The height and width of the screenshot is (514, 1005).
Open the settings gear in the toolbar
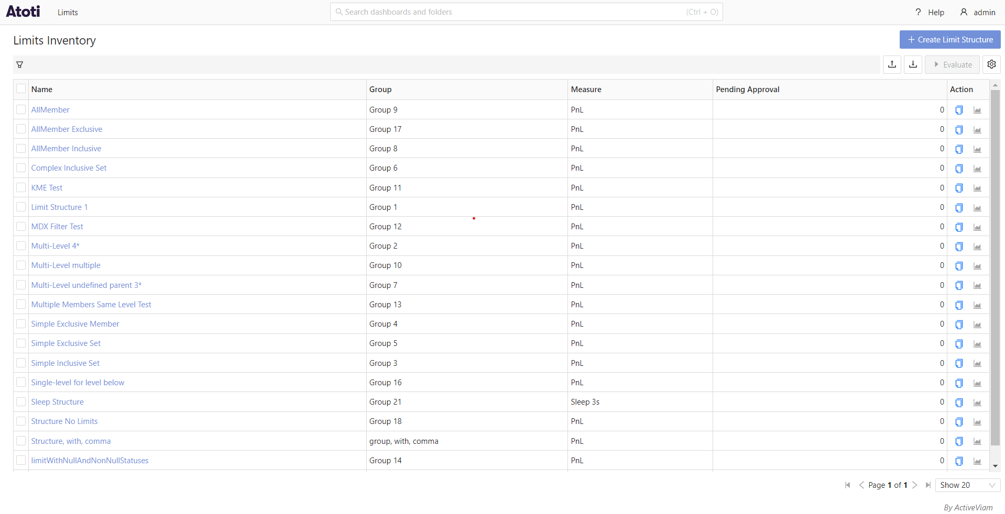(991, 64)
